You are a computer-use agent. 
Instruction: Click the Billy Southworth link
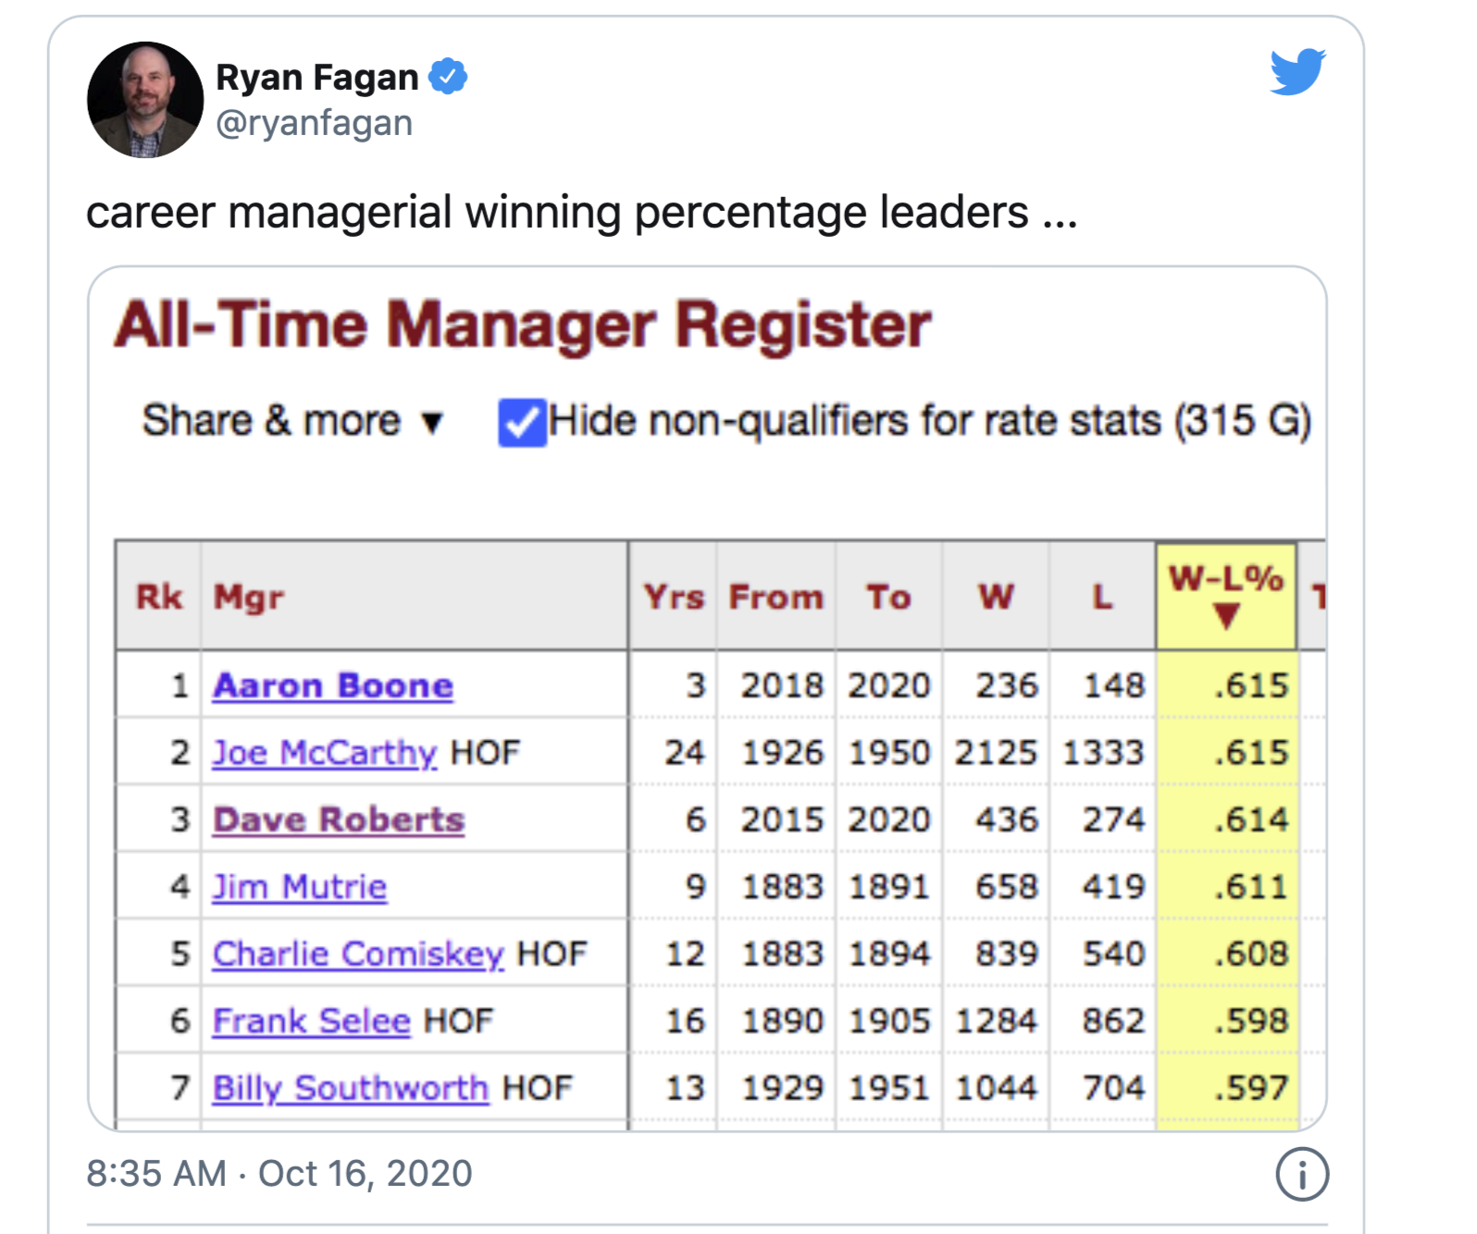pos(351,1088)
